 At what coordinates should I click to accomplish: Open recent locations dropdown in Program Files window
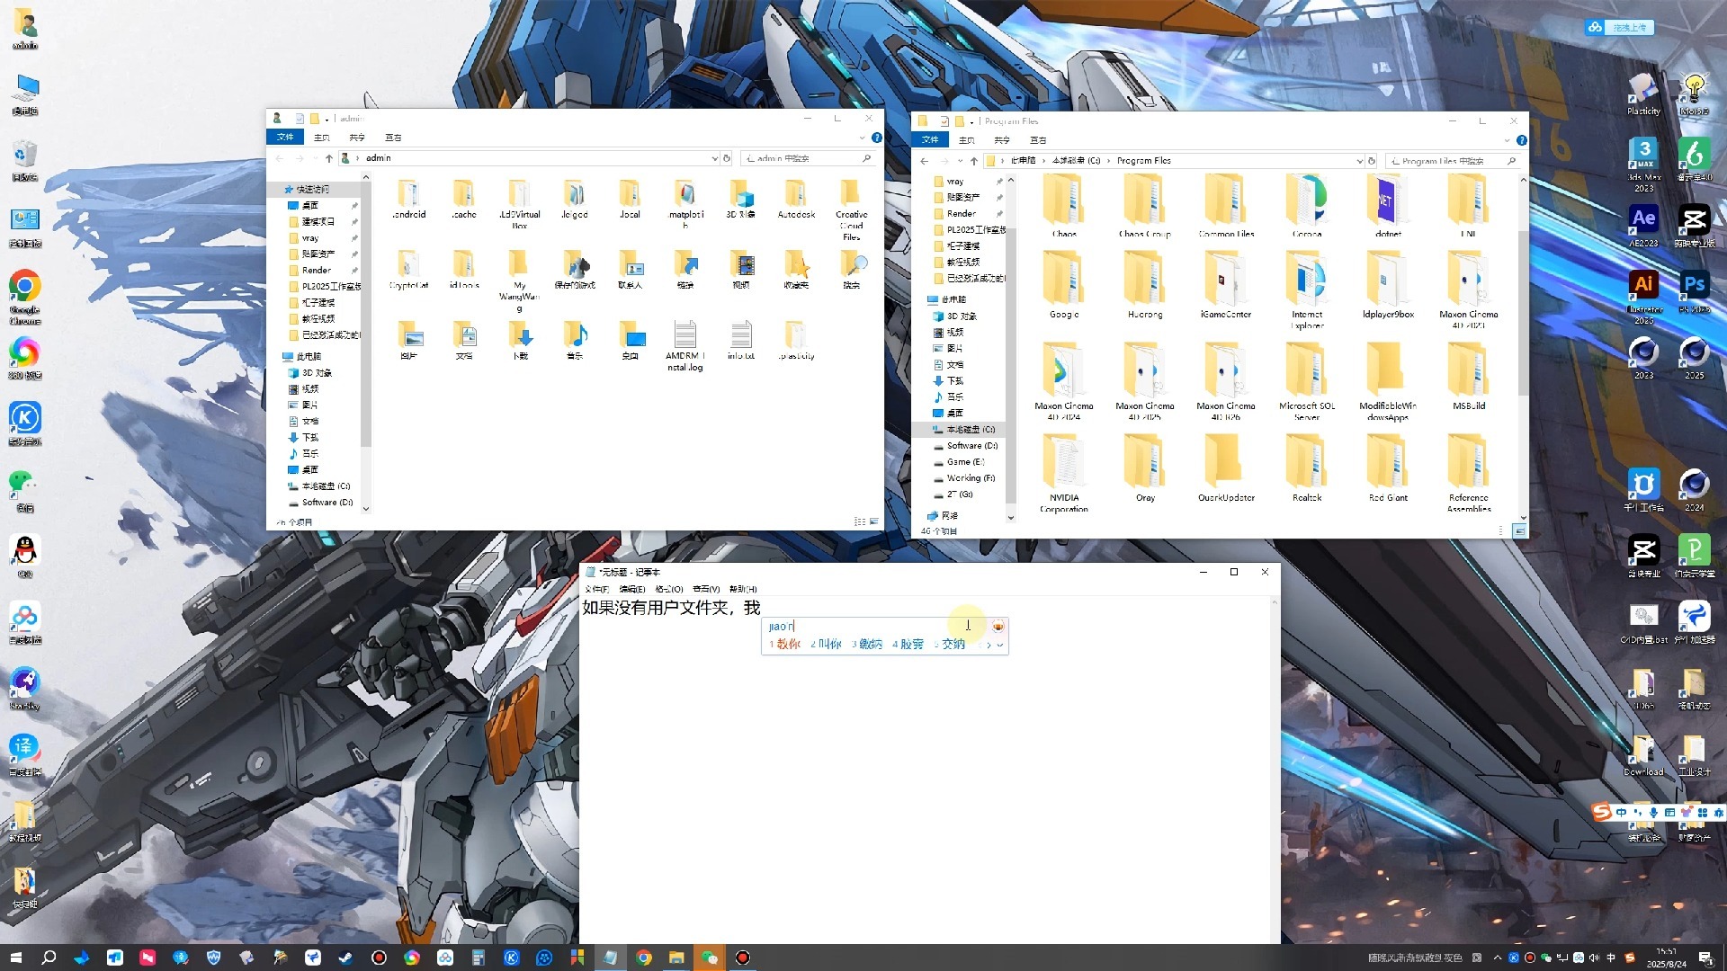click(960, 161)
